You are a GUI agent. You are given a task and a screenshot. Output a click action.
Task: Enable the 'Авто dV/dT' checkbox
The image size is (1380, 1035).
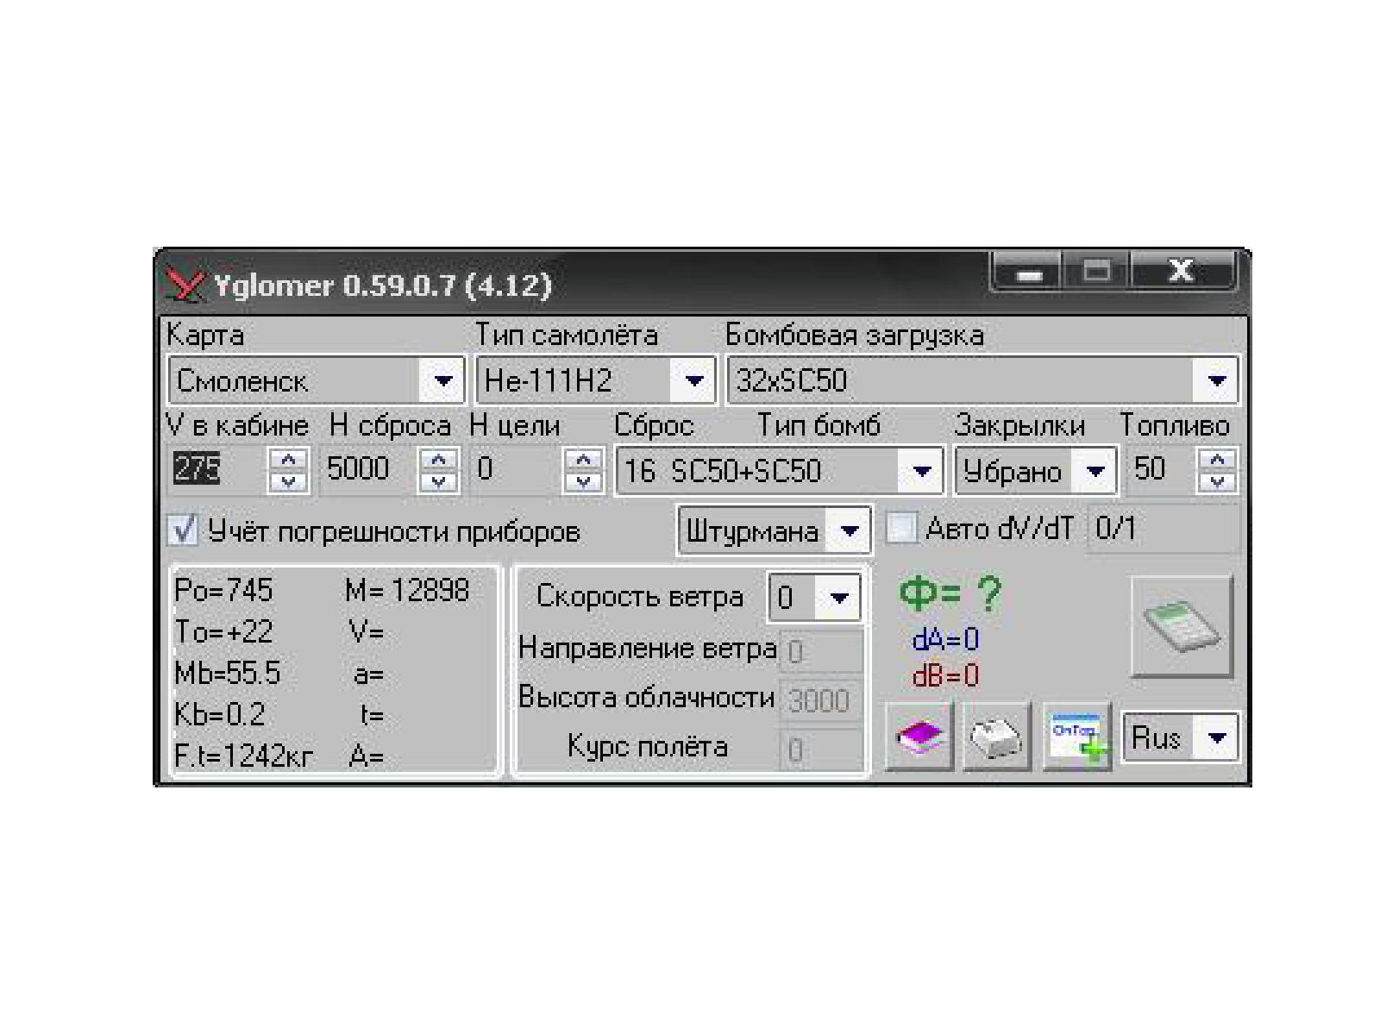pos(900,528)
